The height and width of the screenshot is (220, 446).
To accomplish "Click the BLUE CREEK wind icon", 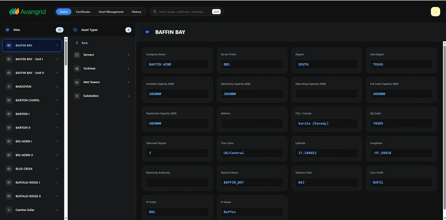I will click(x=9, y=169).
